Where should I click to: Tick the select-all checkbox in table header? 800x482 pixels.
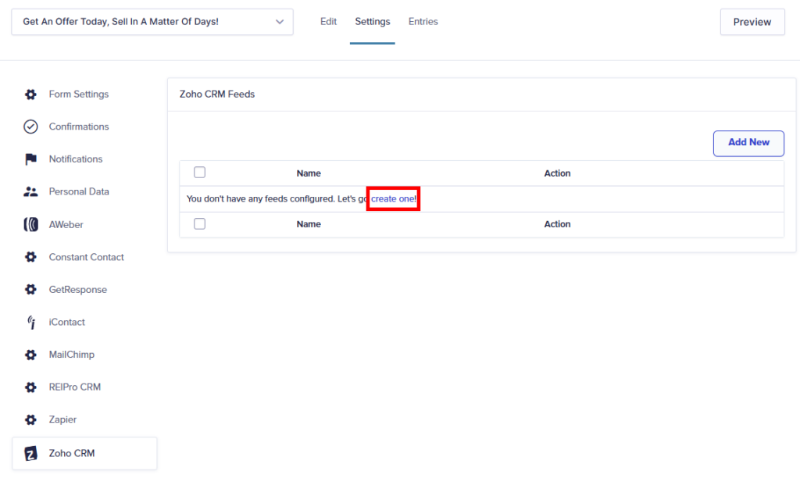click(199, 173)
